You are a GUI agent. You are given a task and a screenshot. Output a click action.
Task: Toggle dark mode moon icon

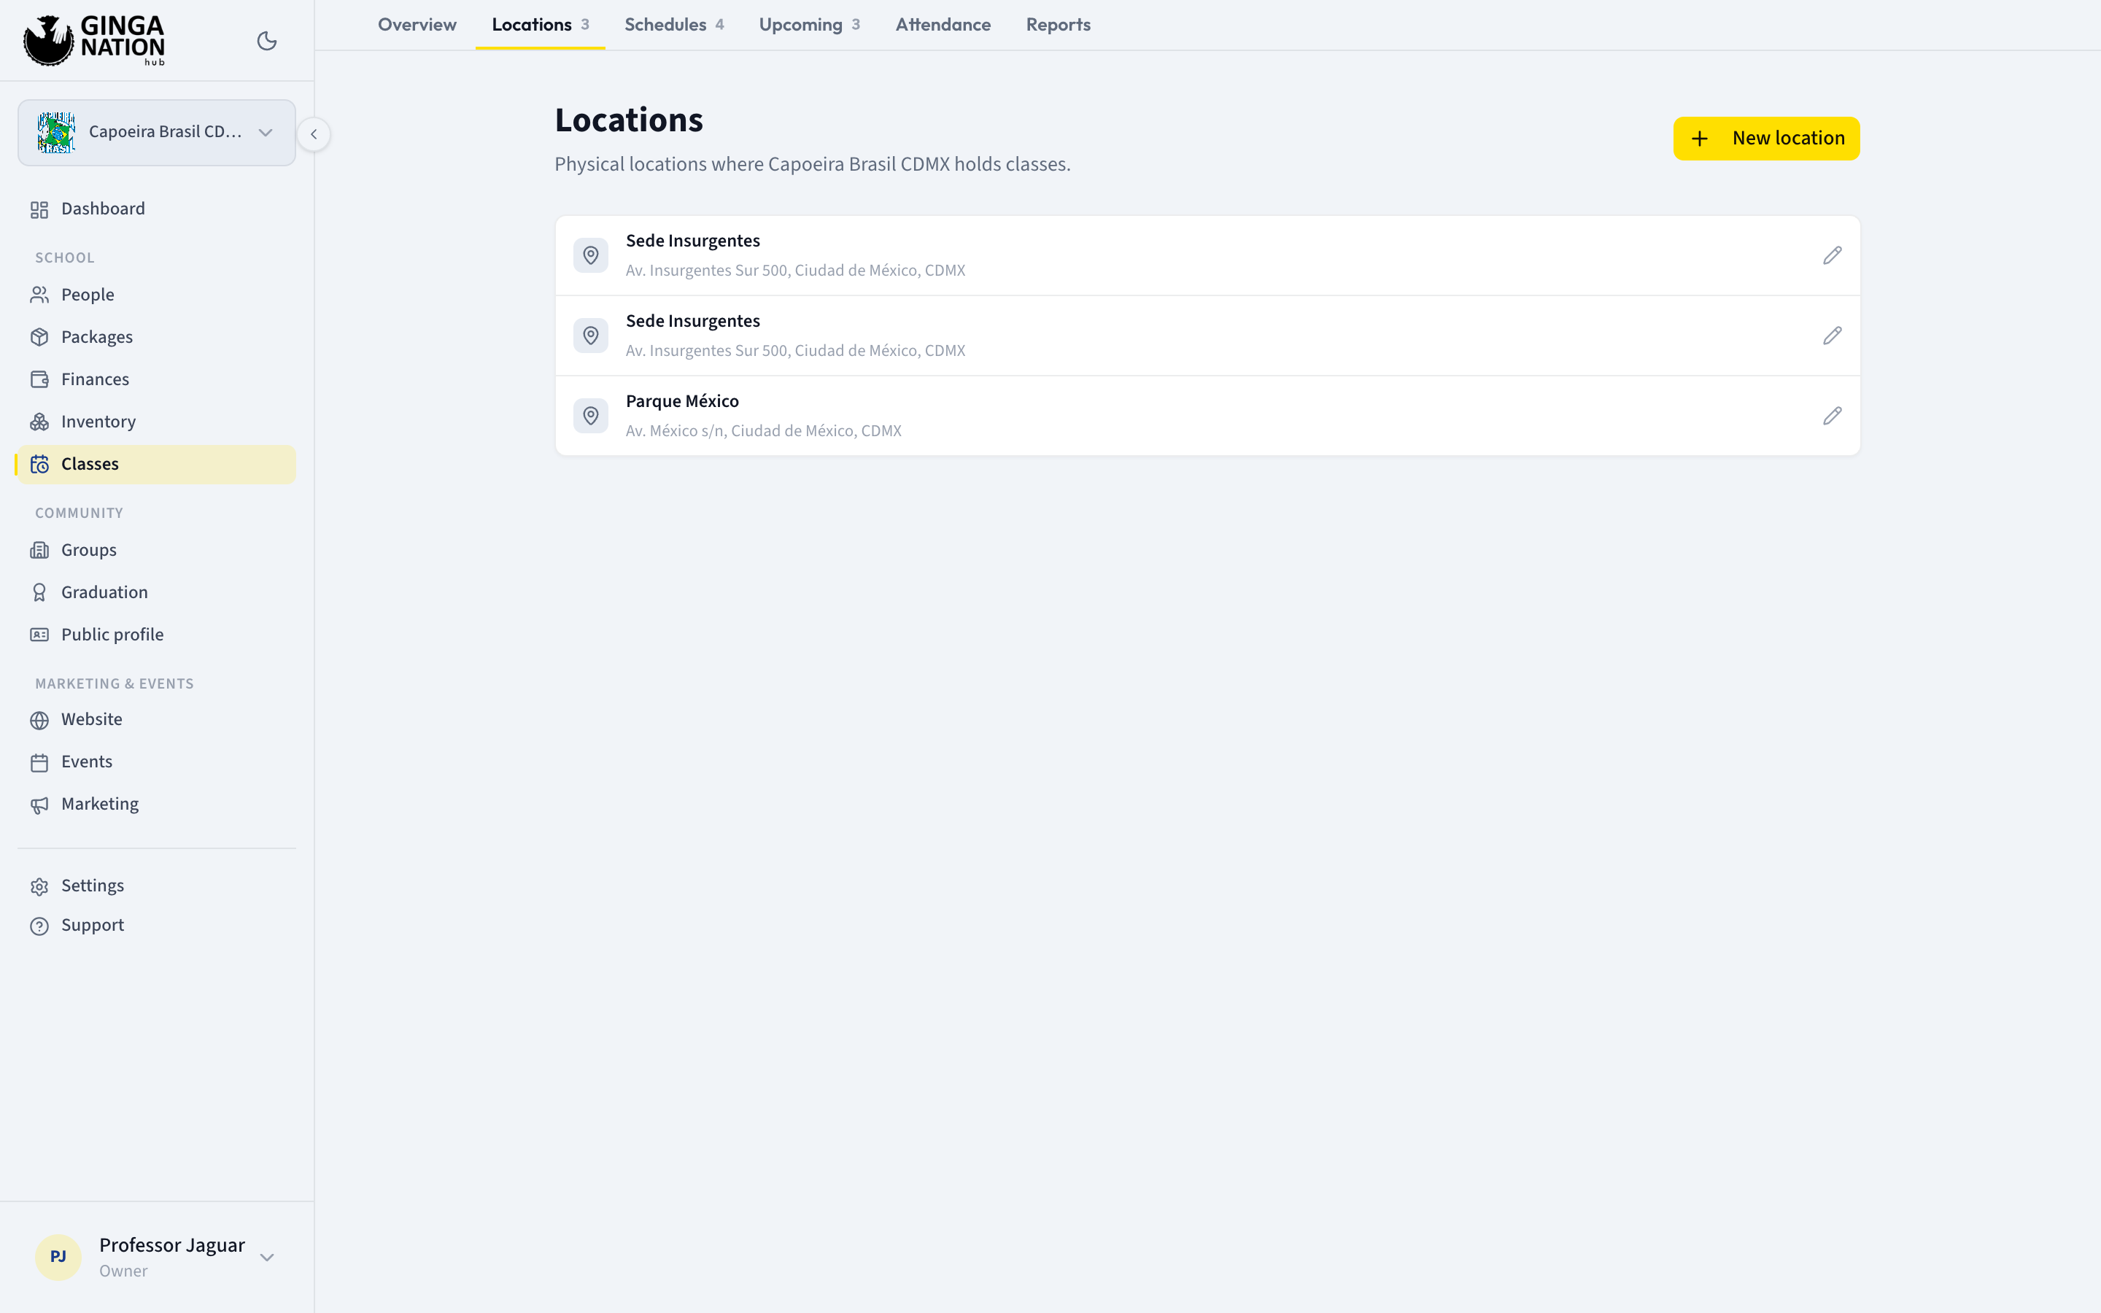[266, 41]
